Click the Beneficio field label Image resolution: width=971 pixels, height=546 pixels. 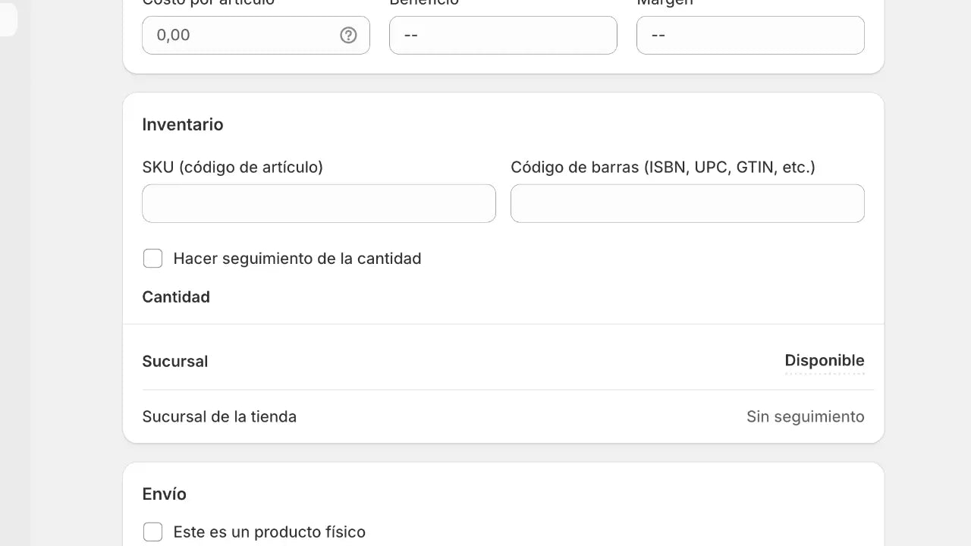click(x=424, y=3)
